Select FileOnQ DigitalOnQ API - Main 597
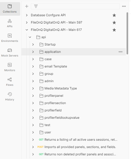Image resolution: width=131 pixels, height=159 pixels. click(57, 22)
